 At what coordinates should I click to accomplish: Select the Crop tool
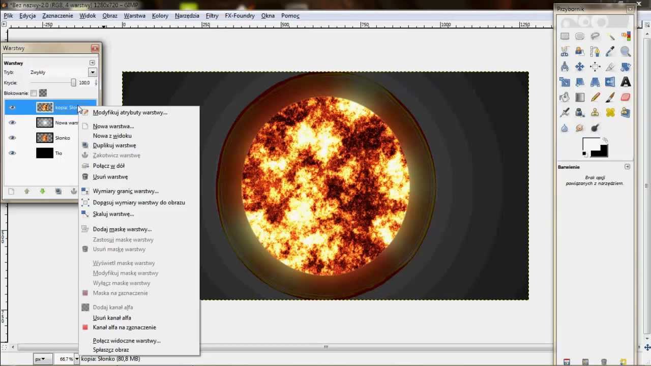tap(610, 67)
